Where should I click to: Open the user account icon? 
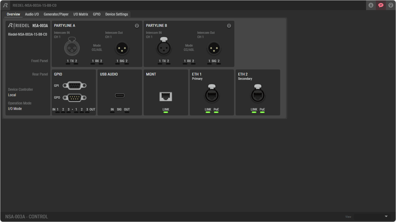pyautogui.click(x=371, y=5)
